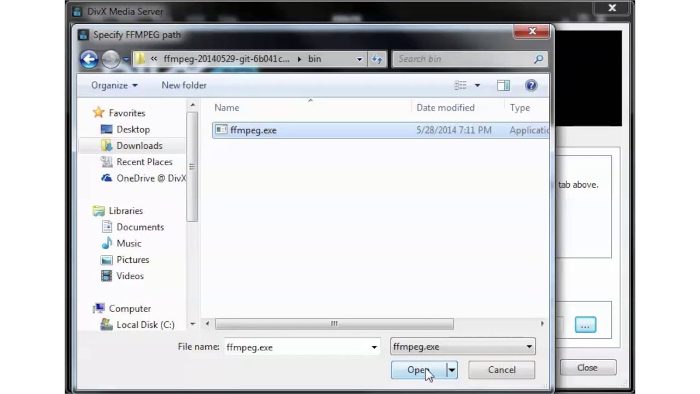Click navigation pane scroll down arrow
Image resolution: width=700 pixels, height=394 pixels.
(192, 324)
